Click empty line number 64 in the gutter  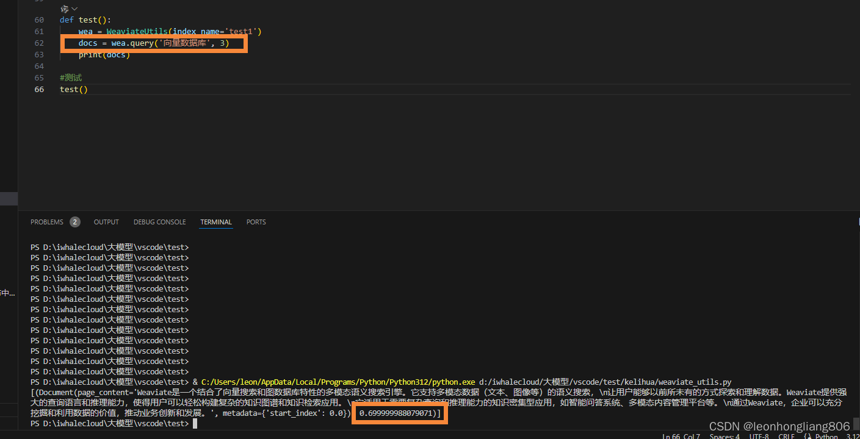[x=39, y=66]
